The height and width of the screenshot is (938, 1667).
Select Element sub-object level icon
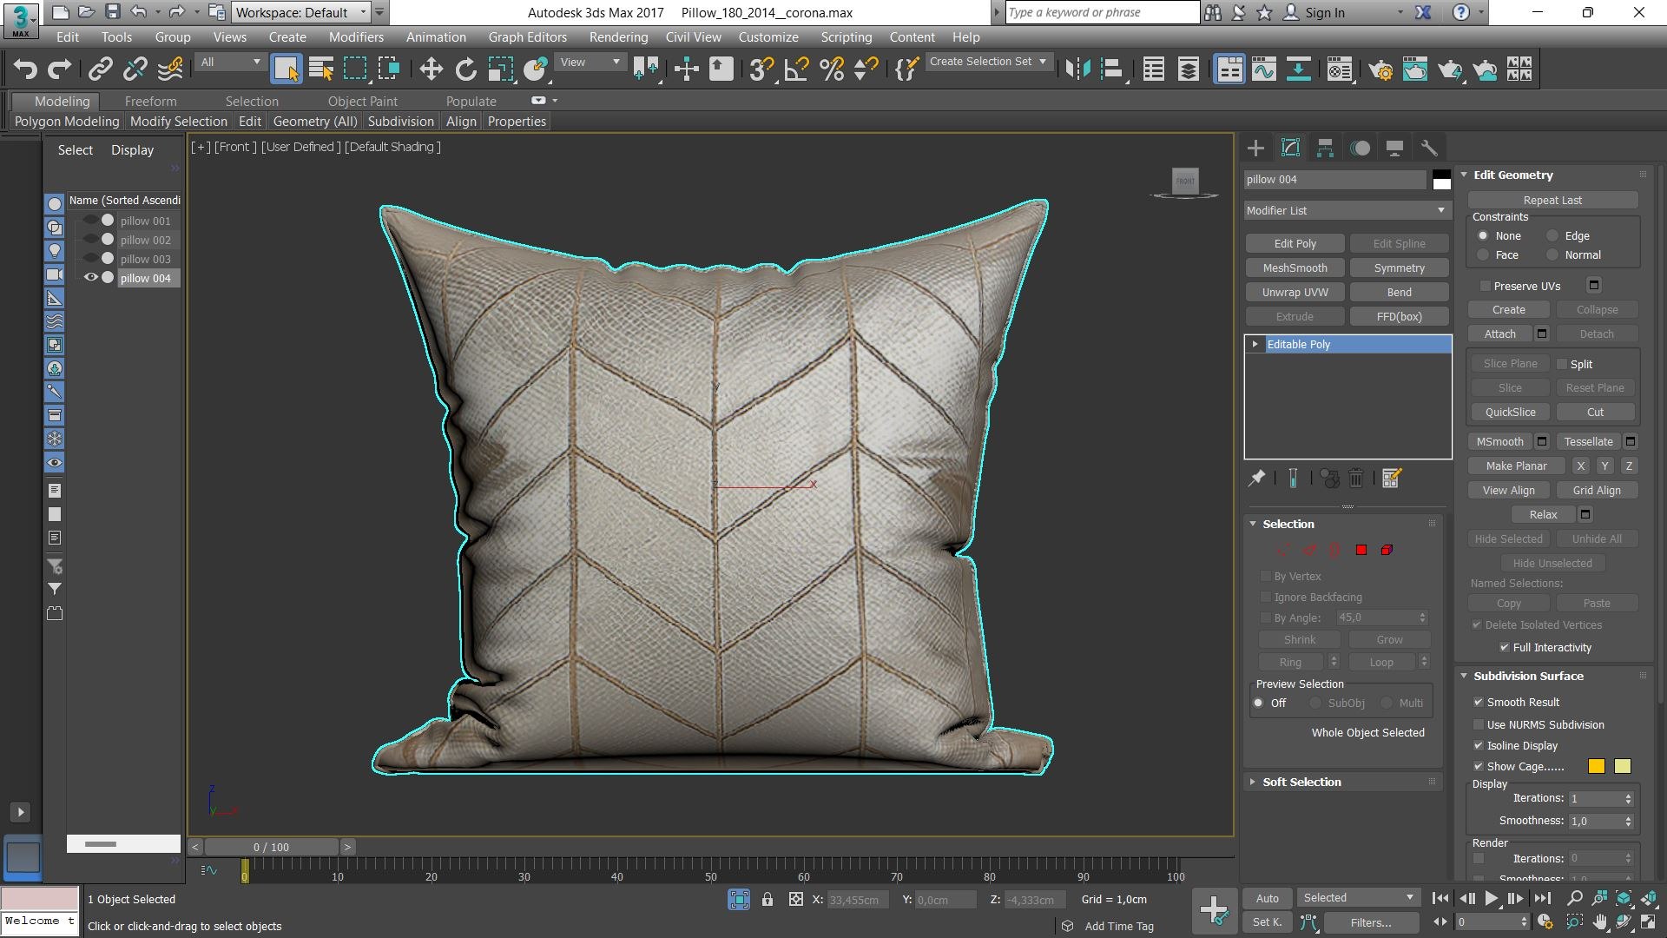(1387, 550)
